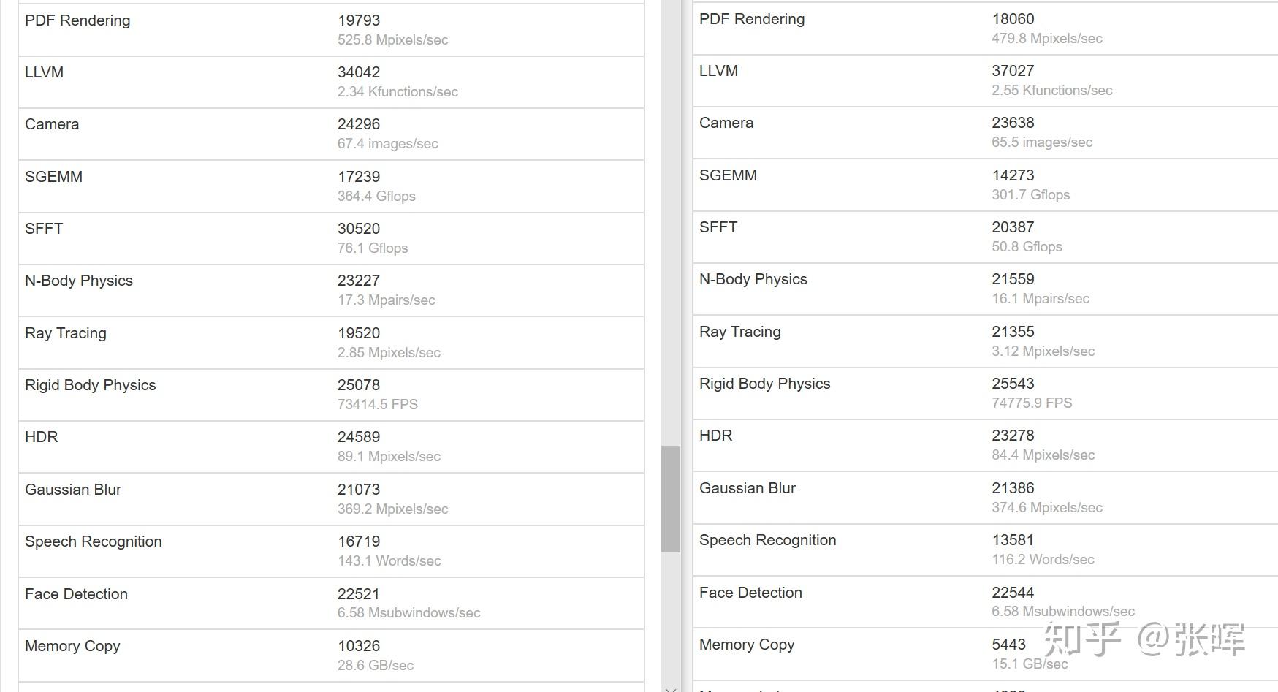The image size is (1278, 692).
Task: Click LLVM score 34042 in left table
Action: 359,72
